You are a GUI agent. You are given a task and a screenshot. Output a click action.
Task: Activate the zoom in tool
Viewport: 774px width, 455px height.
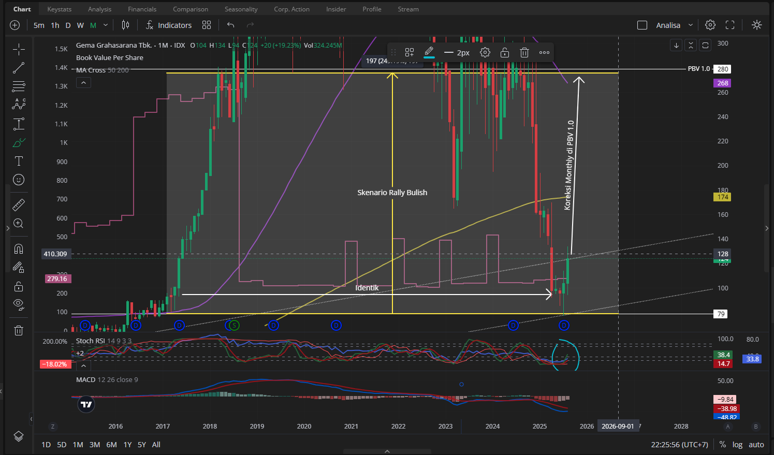pos(19,224)
